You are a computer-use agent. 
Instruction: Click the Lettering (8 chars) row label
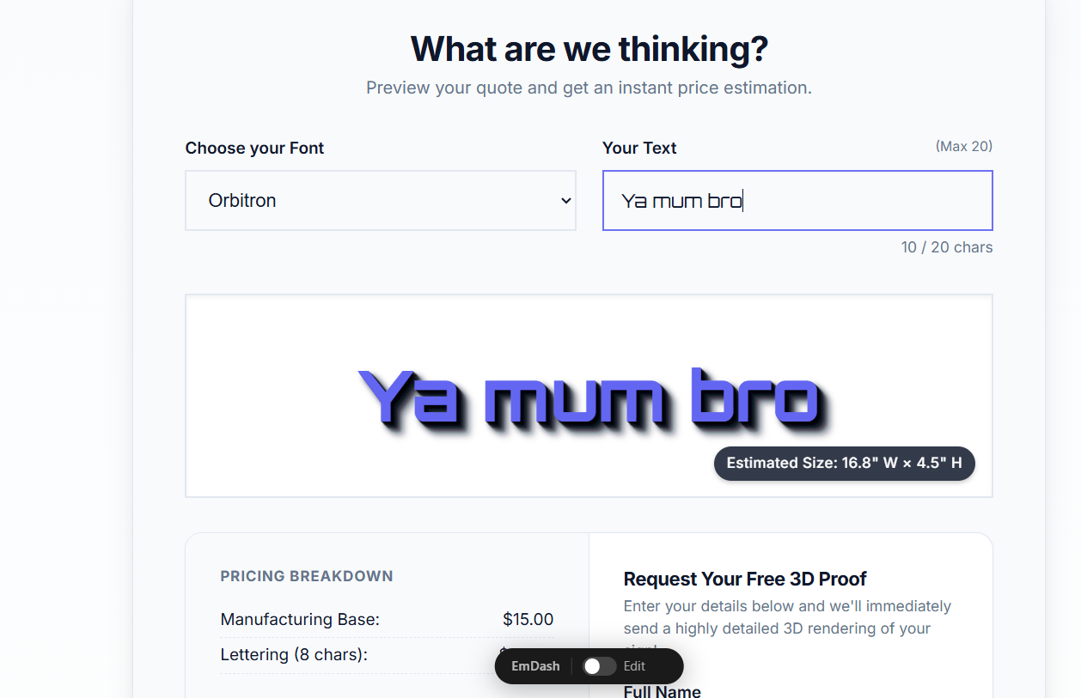tap(294, 654)
